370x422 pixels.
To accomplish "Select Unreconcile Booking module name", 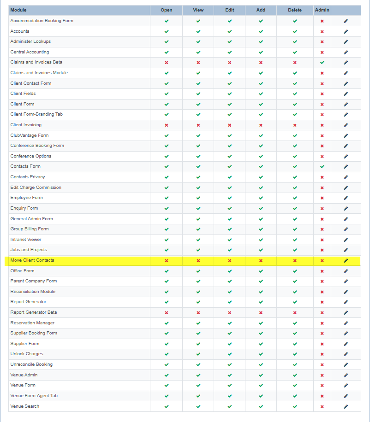I will tap(31, 364).
